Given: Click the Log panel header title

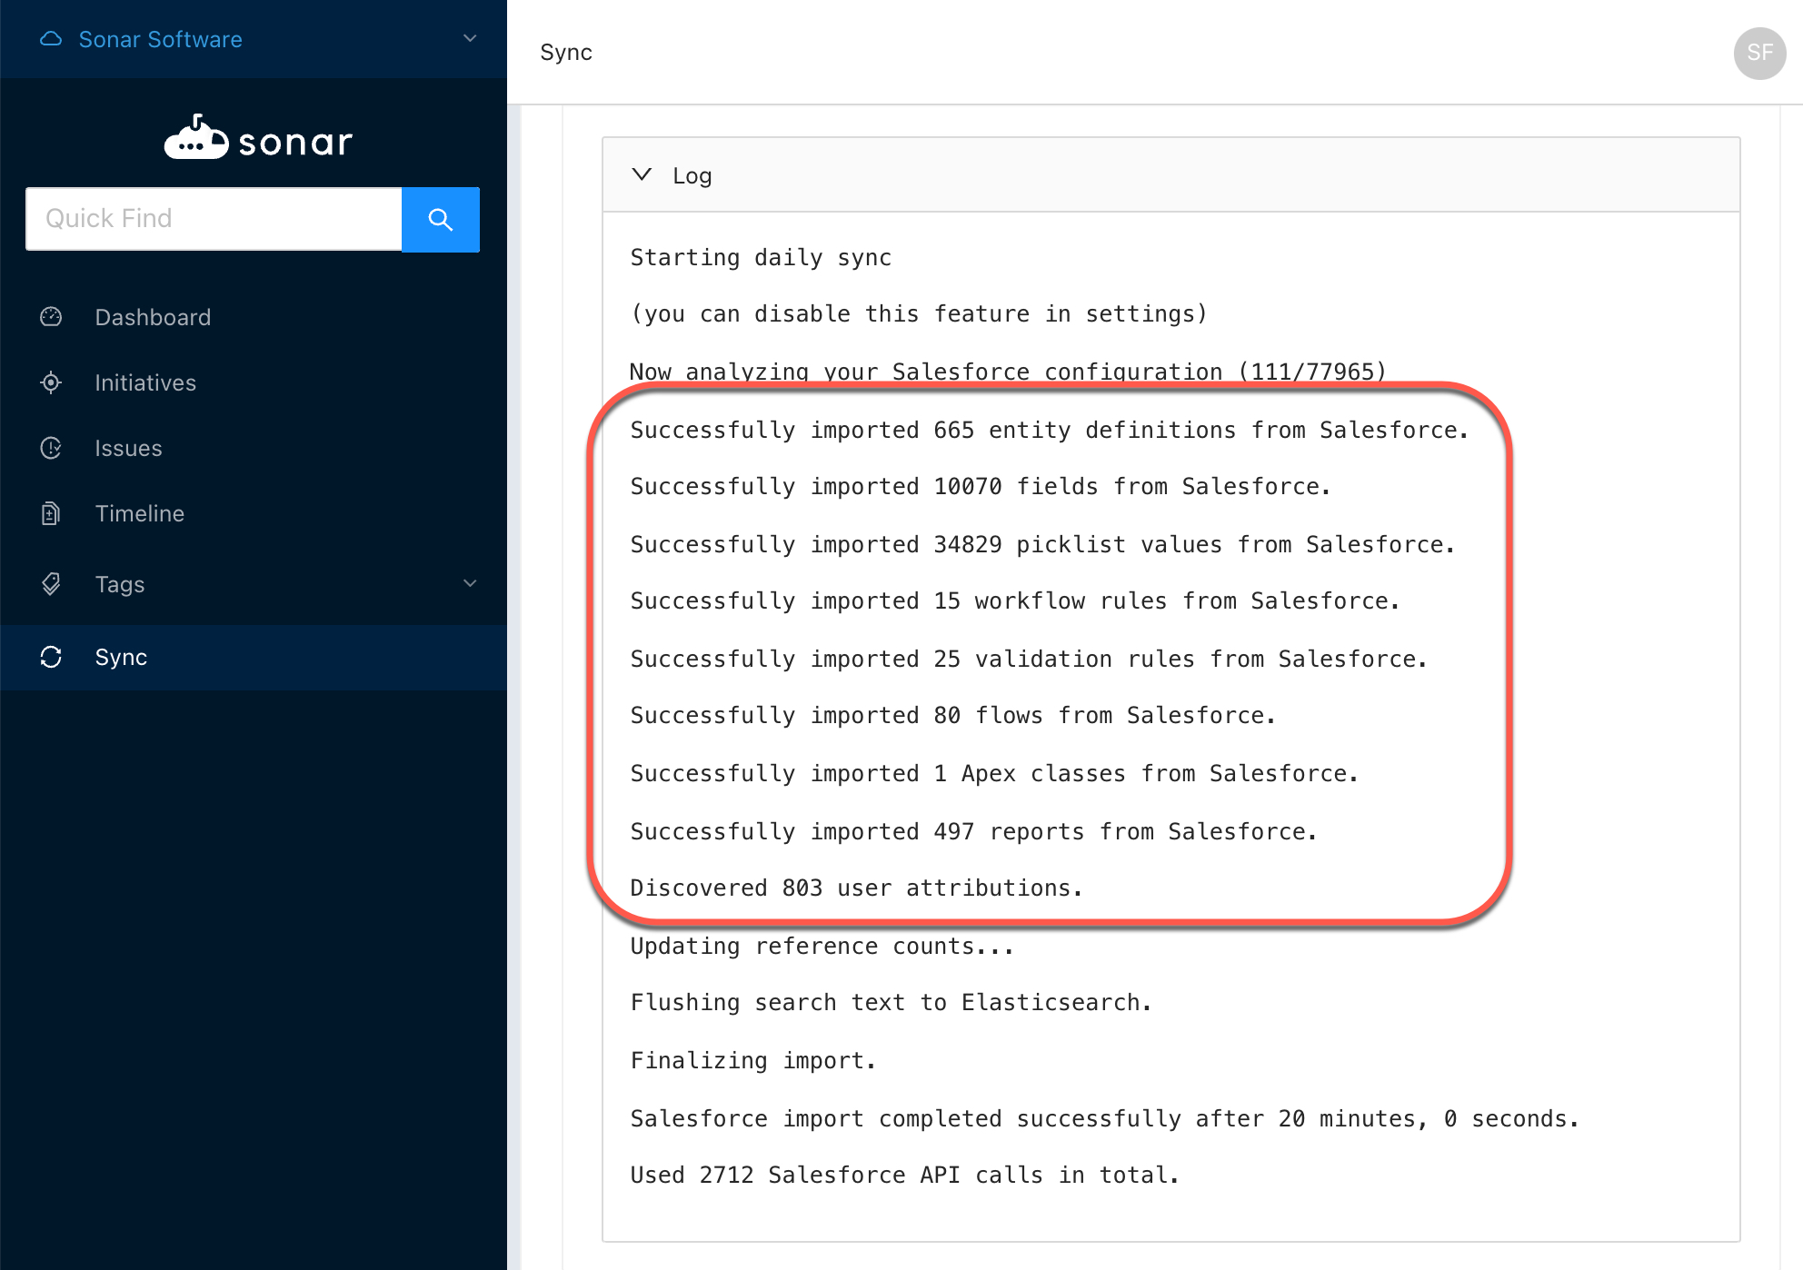Looking at the screenshot, I should [x=692, y=175].
